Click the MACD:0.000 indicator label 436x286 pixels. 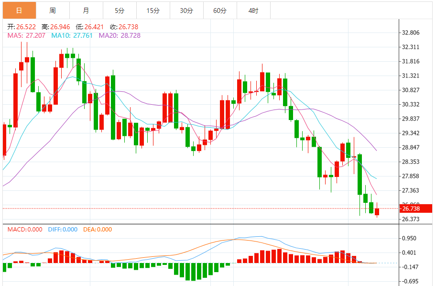(x=25, y=230)
